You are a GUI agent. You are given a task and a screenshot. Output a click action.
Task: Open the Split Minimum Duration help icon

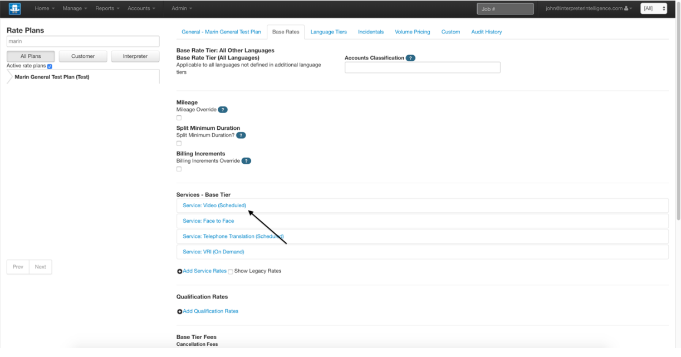241,135
